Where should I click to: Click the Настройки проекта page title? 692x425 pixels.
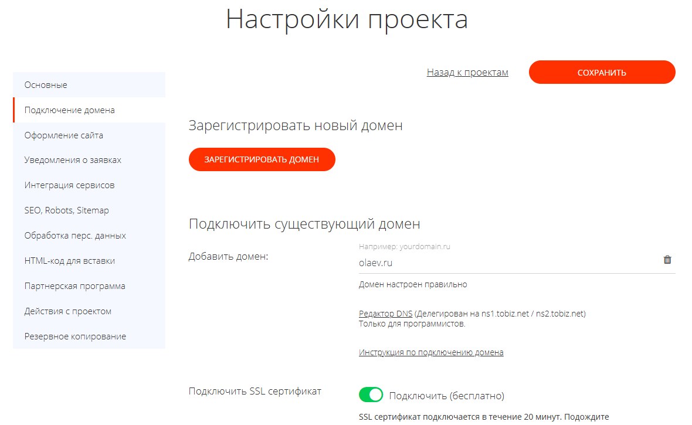pos(347,19)
